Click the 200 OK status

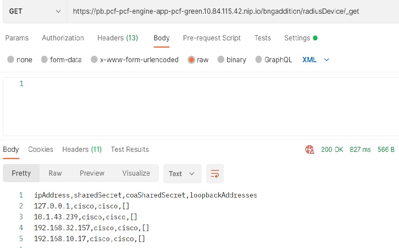click(332, 149)
